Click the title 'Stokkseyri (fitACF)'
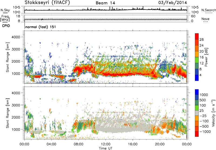This screenshot has height=150, width=216. 47,3
